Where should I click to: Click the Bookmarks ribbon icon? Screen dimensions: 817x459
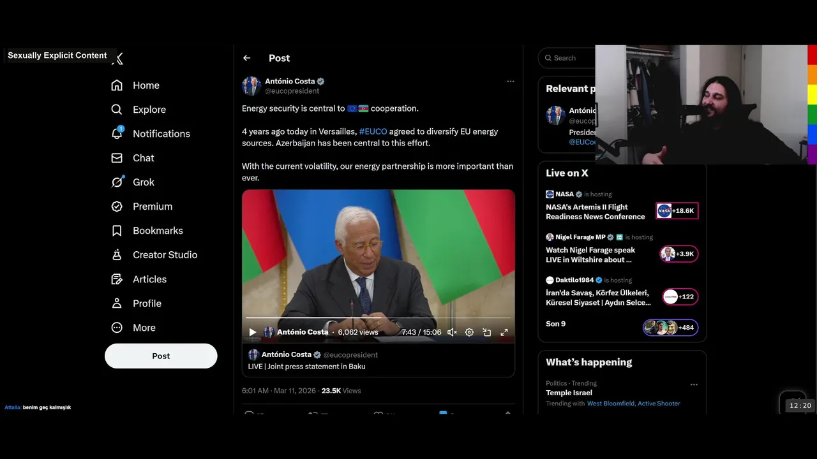pyautogui.click(x=117, y=231)
